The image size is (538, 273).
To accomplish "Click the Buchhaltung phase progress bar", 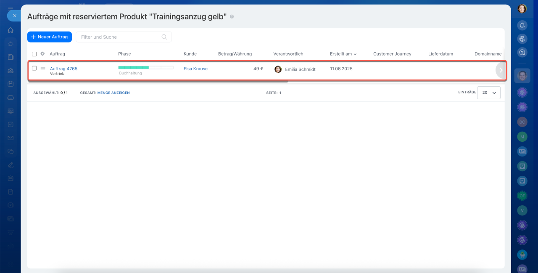I will point(145,67).
